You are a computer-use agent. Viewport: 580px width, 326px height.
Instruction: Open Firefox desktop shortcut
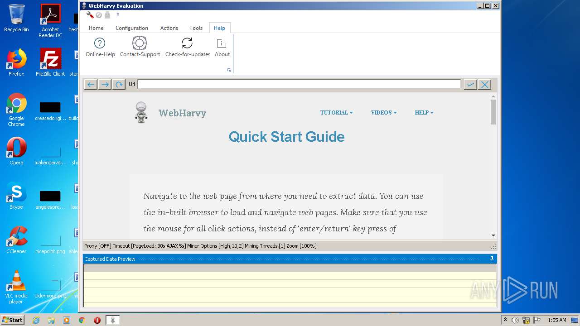(16, 62)
